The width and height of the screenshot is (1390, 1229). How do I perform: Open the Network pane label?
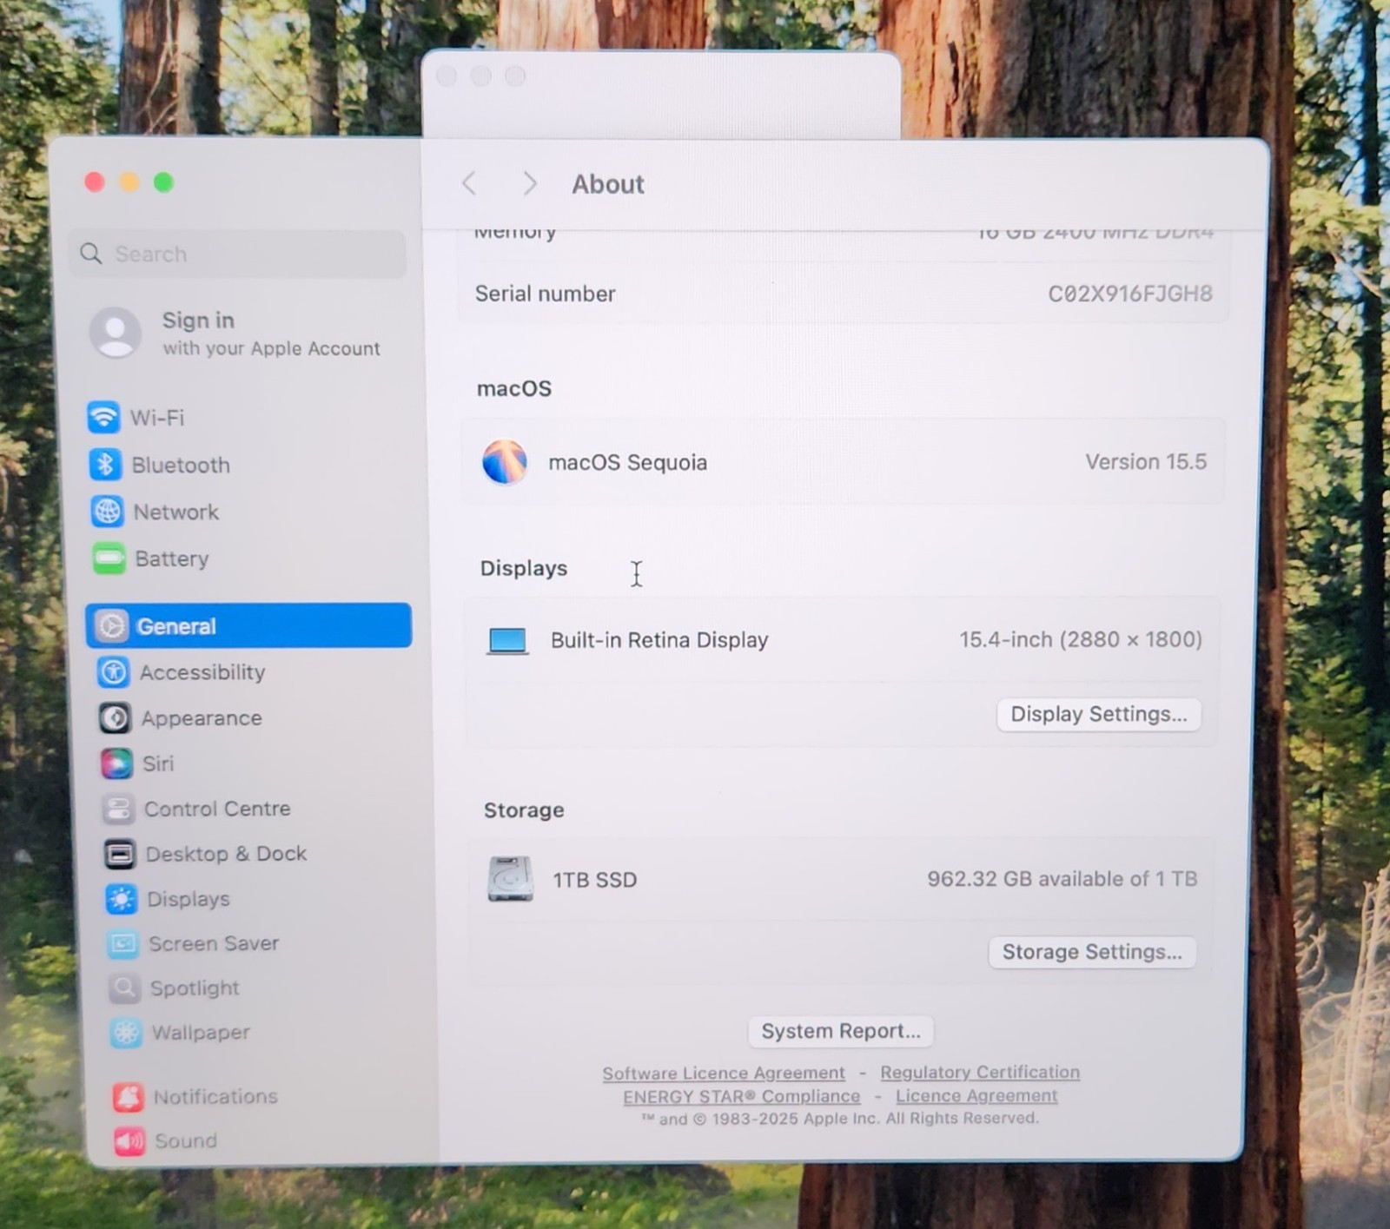(x=176, y=512)
